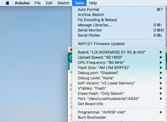Image resolution: width=167 pixels, height=122 pixels.
Task: Choose Archive Sketch from Tools menu
Action: (x=91, y=15)
